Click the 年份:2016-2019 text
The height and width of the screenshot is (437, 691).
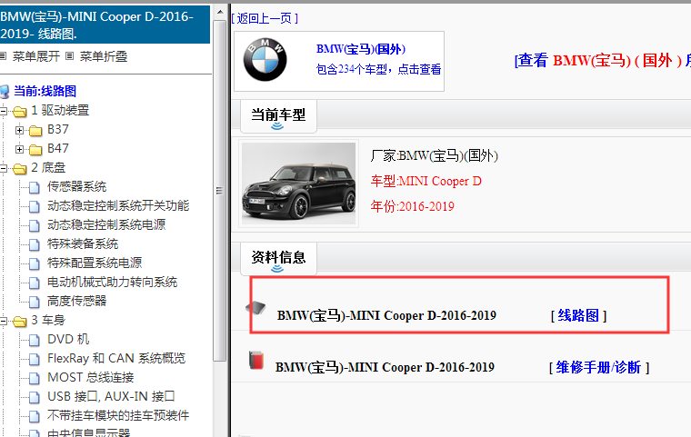click(413, 206)
